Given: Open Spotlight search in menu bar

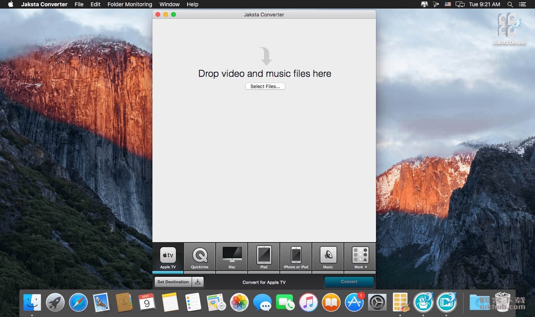Looking at the screenshot, I should tap(510, 4).
